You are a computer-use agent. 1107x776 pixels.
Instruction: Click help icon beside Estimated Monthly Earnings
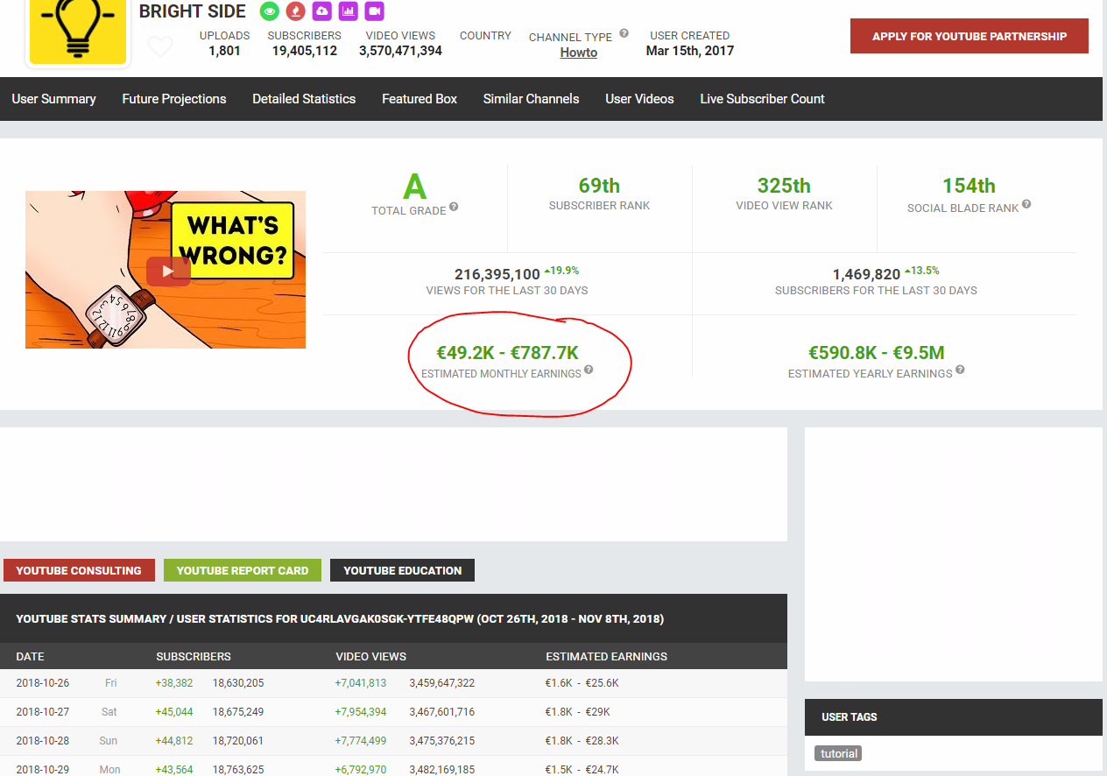589,370
